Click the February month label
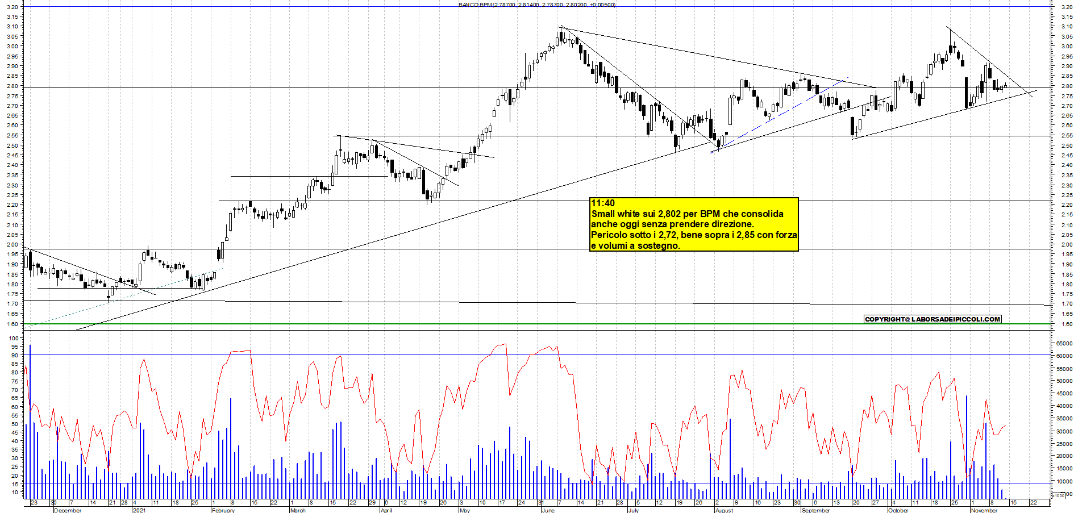 click(x=223, y=510)
